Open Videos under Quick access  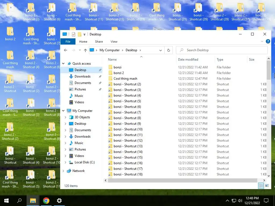click(79, 102)
